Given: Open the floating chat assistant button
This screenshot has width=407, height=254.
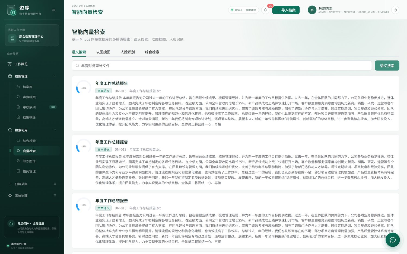Looking at the screenshot, I should pyautogui.click(x=393, y=240).
